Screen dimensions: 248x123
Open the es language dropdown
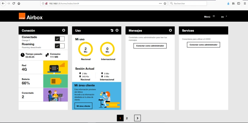(x=224, y=17)
